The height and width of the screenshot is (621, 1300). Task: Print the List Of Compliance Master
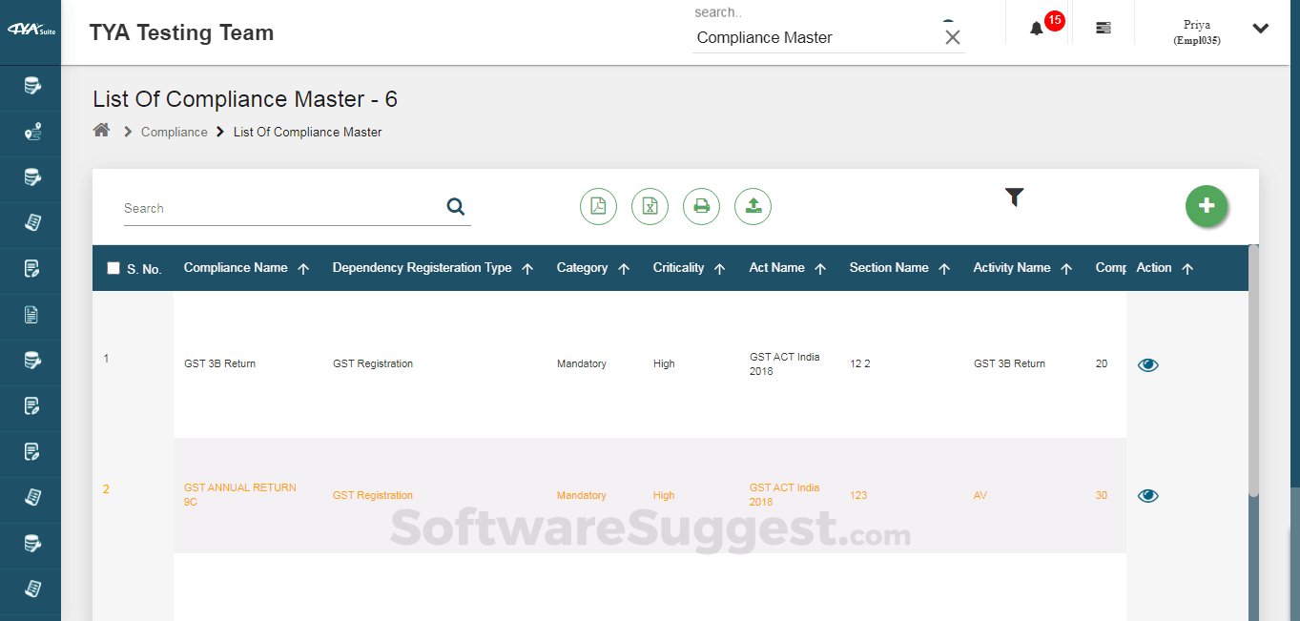coord(701,206)
